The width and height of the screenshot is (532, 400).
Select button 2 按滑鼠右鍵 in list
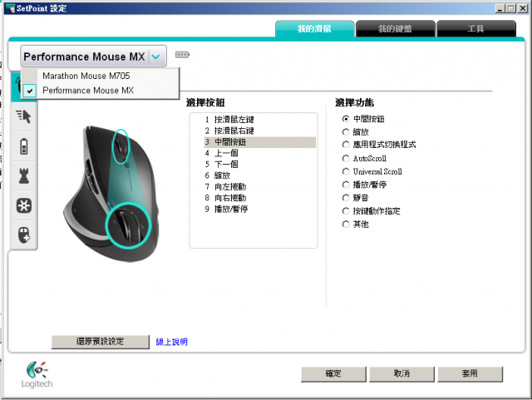[x=259, y=131]
